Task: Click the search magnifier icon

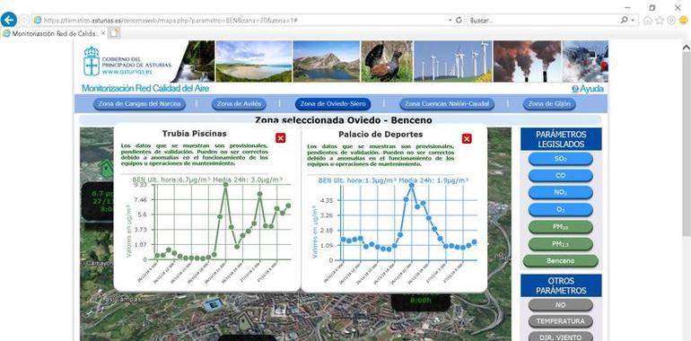Action: coord(624,21)
